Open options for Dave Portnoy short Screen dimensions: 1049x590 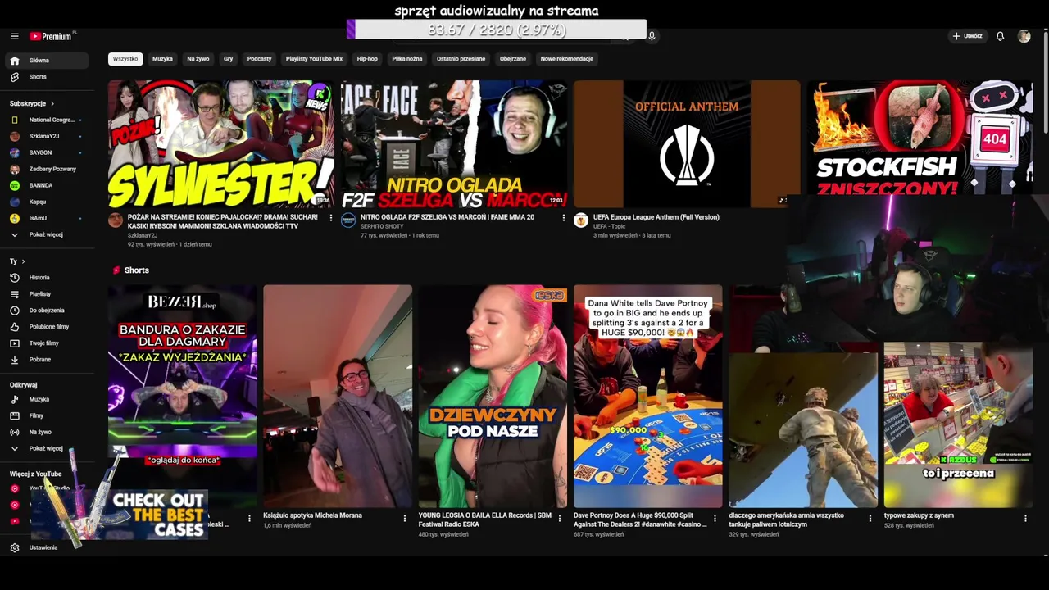coord(715,518)
